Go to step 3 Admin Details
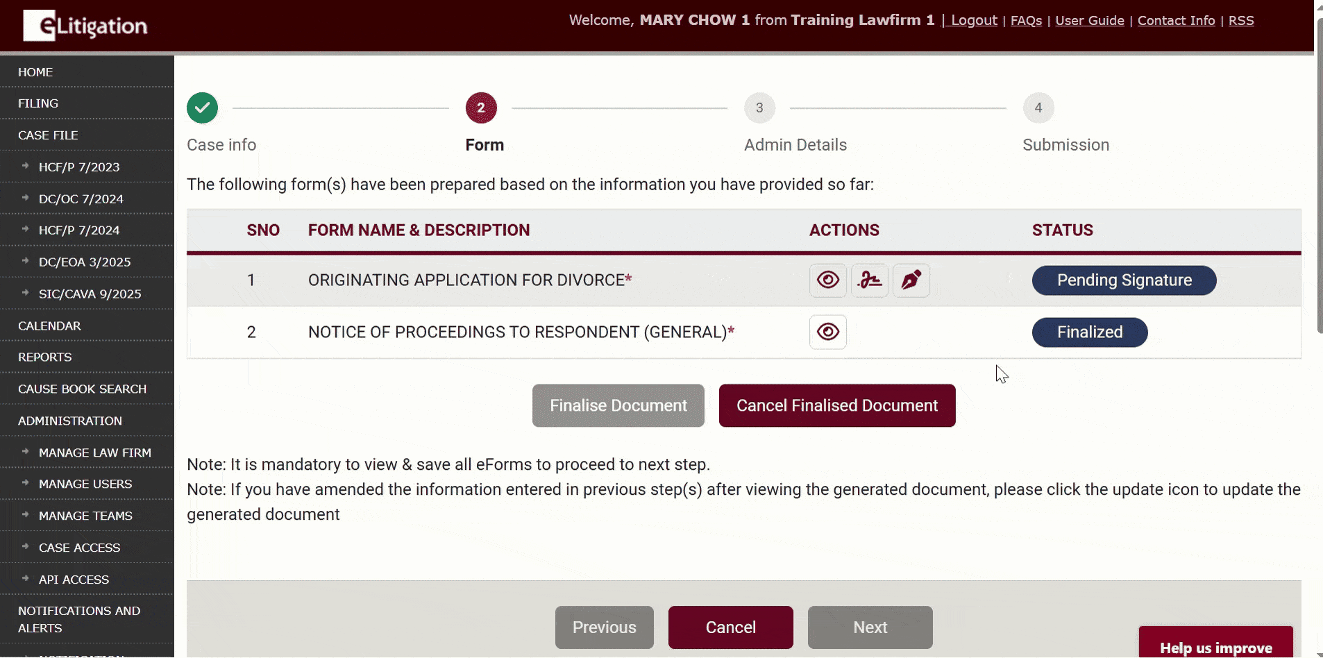This screenshot has height=658, width=1323. click(x=759, y=108)
